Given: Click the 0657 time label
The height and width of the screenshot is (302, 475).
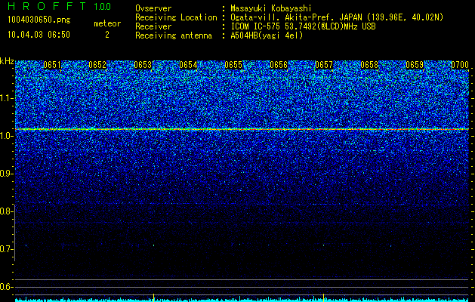Looking at the screenshot, I should 324,65.
